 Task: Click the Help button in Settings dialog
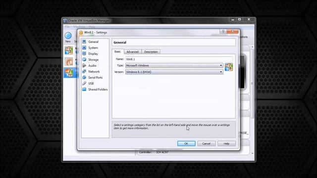pyautogui.click(x=226, y=143)
